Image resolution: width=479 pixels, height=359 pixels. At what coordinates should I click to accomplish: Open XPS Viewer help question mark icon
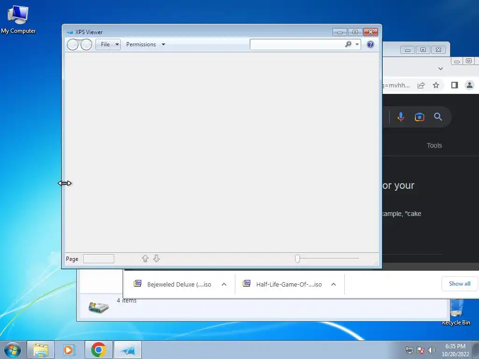(370, 44)
